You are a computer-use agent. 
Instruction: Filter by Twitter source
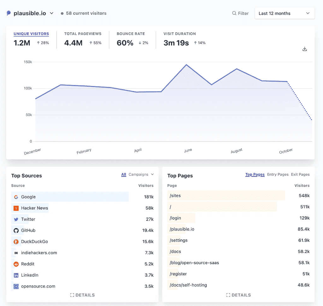click(x=28, y=219)
